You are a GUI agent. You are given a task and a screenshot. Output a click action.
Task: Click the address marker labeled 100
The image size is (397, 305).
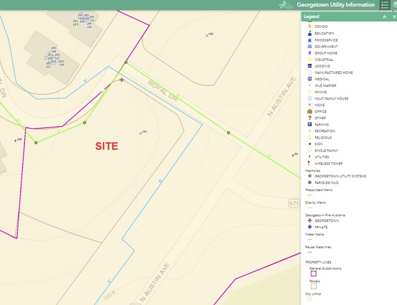(x=207, y=35)
